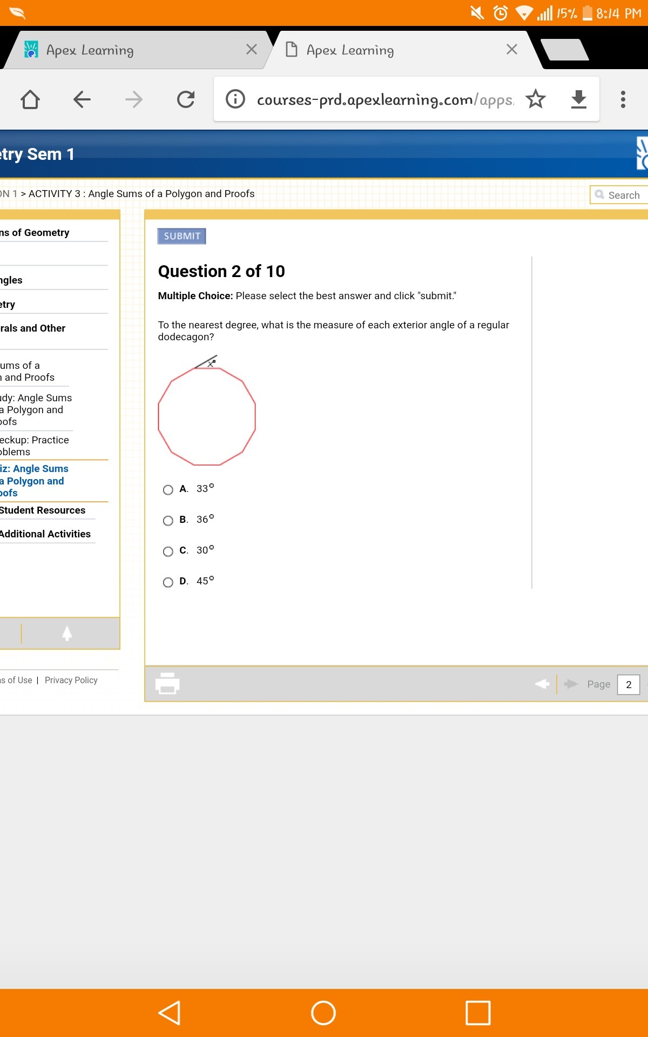Collapse the sidebar with the up arrow
This screenshot has height=1037, width=648.
[67, 633]
